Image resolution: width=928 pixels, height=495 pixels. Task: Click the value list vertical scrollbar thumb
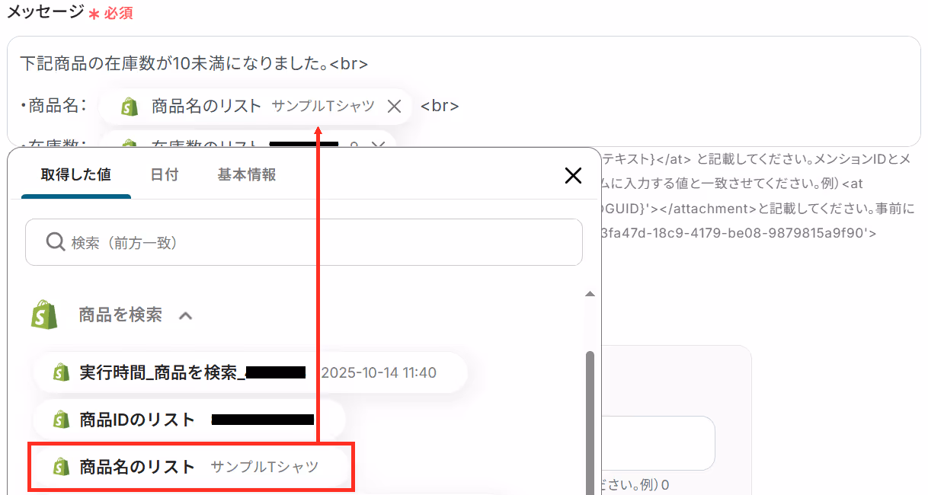[x=590, y=423]
